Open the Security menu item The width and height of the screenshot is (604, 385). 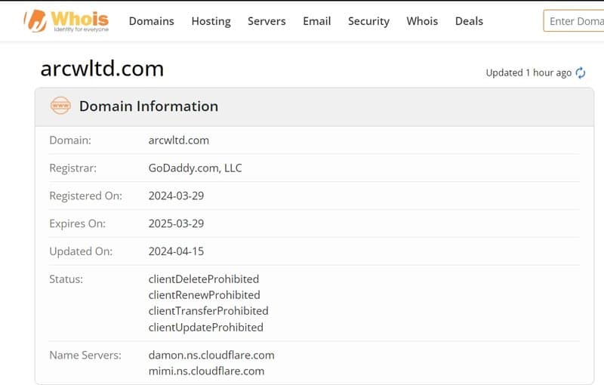tap(368, 21)
